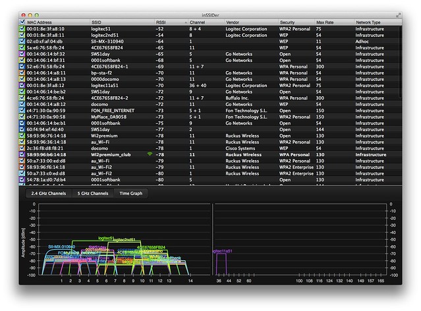
Task: Toggle checkbox for SII-MX-310940 network
Action: tap(22, 42)
